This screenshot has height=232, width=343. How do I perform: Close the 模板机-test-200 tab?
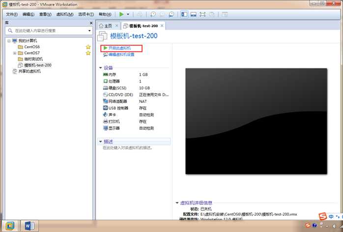(x=162, y=26)
